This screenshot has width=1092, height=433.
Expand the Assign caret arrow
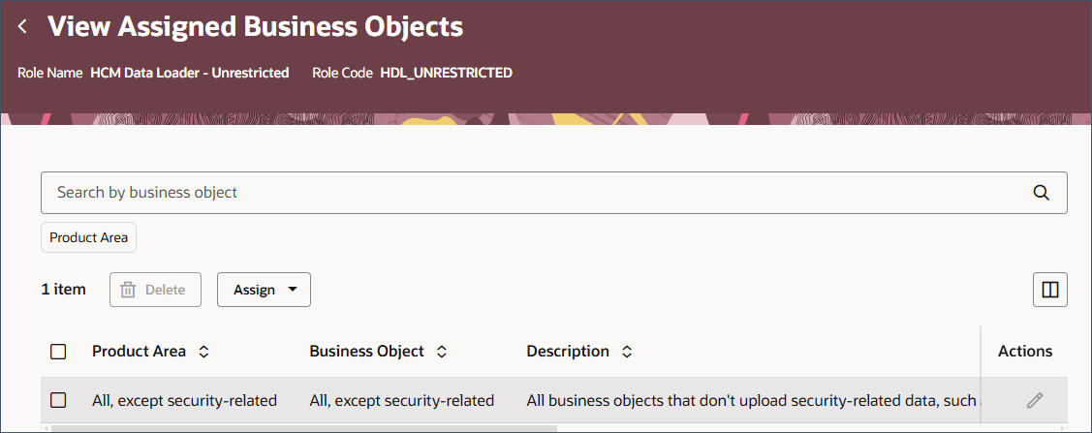point(293,290)
